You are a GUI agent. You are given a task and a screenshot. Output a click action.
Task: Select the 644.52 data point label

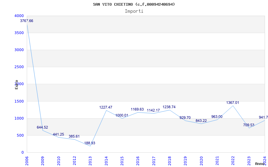click(43, 127)
